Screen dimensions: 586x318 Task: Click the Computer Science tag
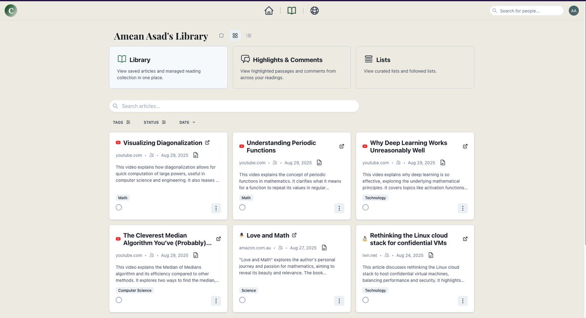pyautogui.click(x=135, y=290)
